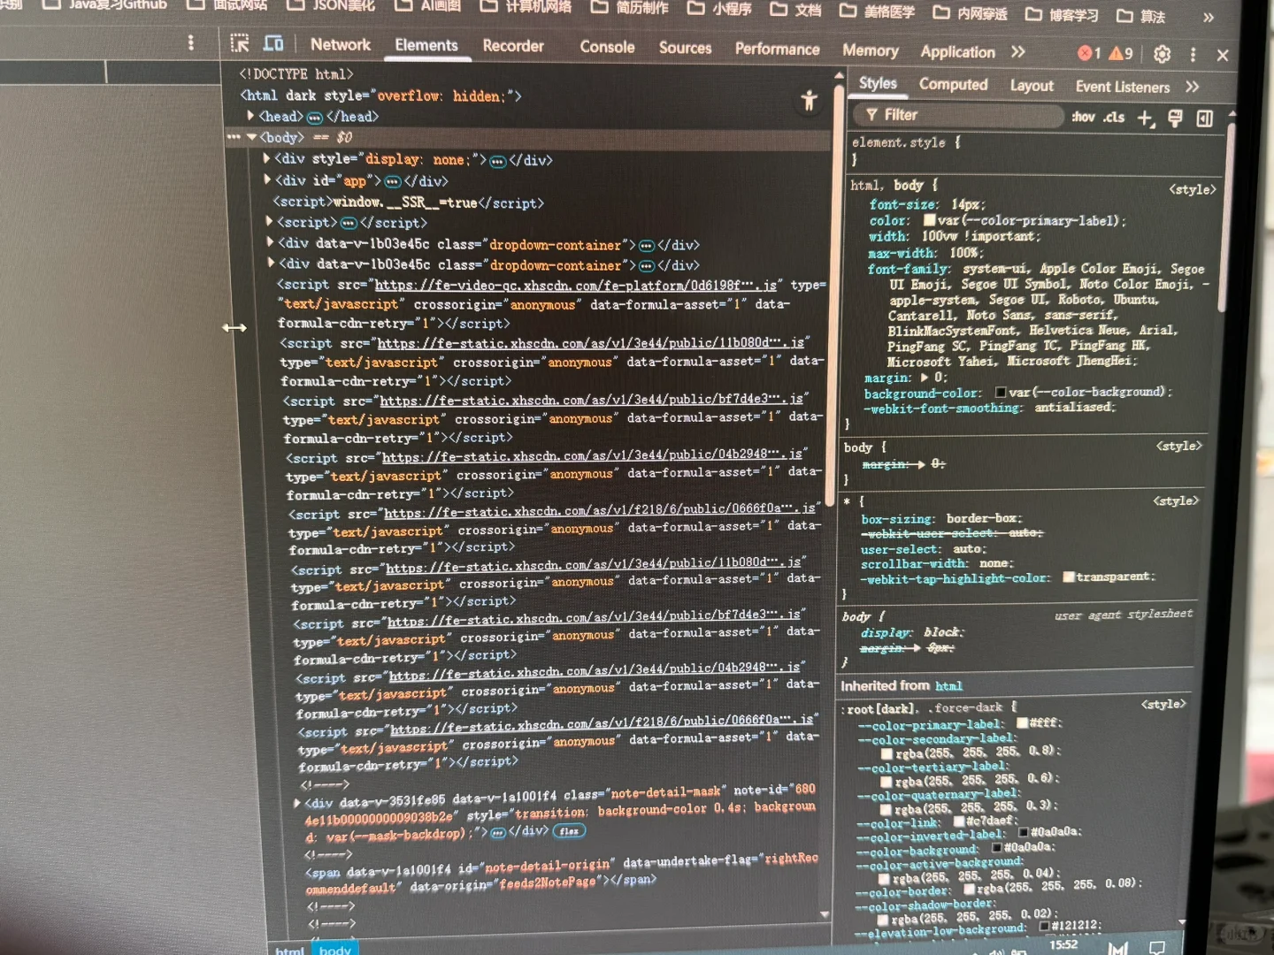
Task: Click the #c7daef color-link swatch
Action: point(959,821)
